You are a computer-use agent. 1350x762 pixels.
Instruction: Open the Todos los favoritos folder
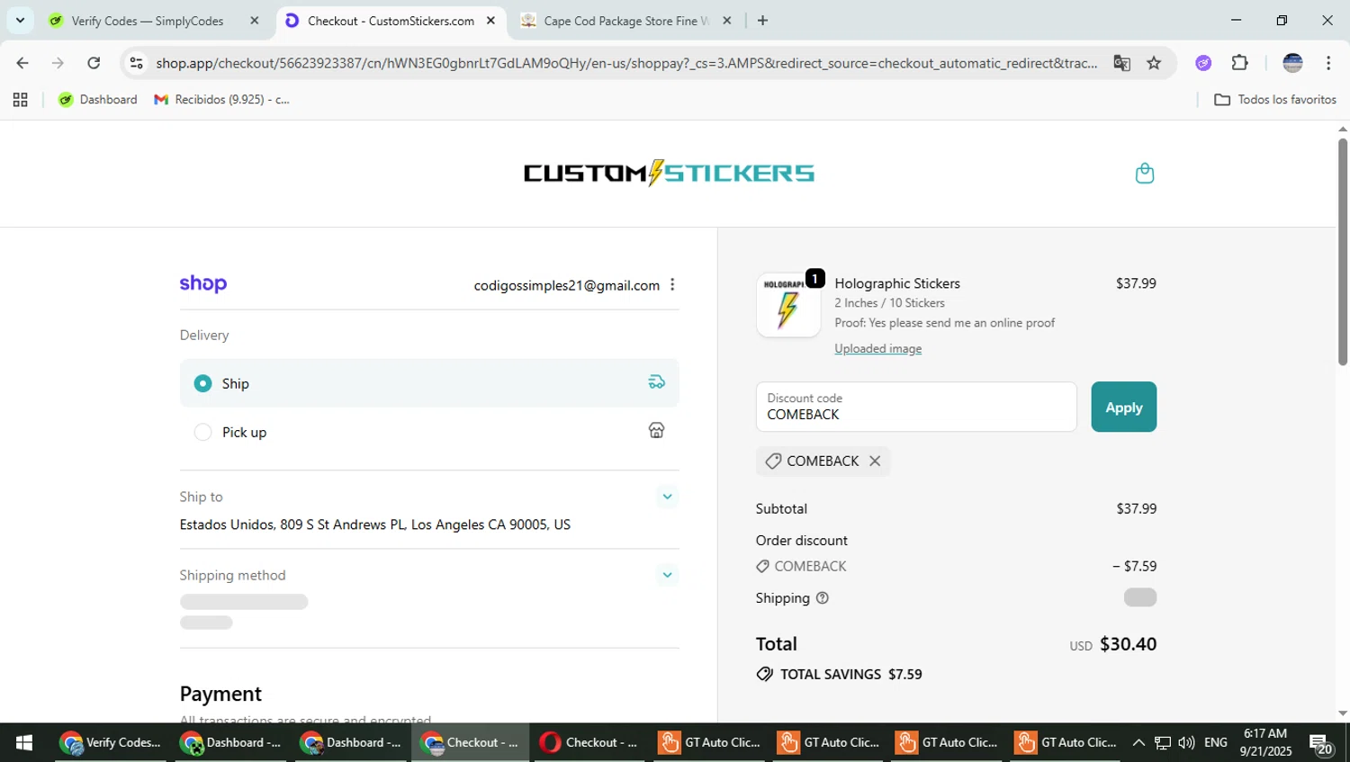pyautogui.click(x=1275, y=100)
